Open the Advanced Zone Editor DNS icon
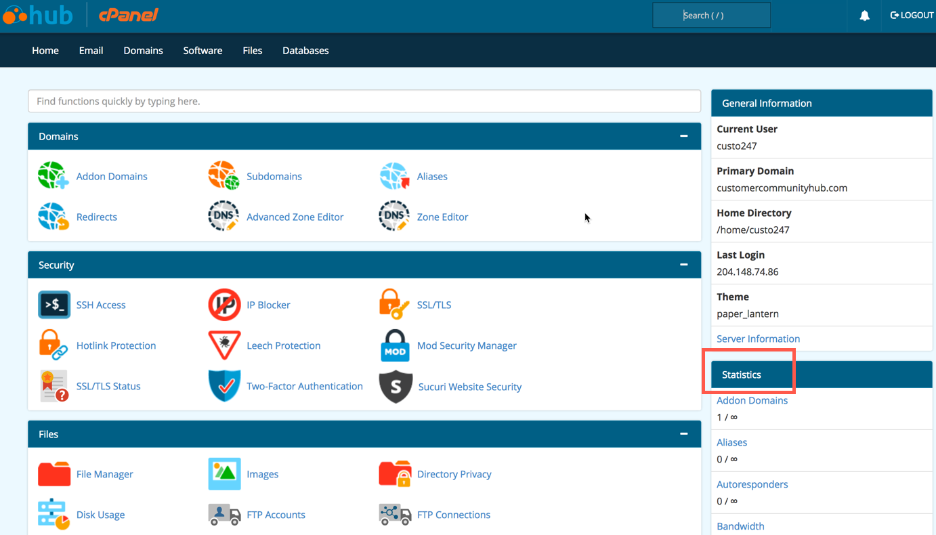The width and height of the screenshot is (936, 535). 224,217
